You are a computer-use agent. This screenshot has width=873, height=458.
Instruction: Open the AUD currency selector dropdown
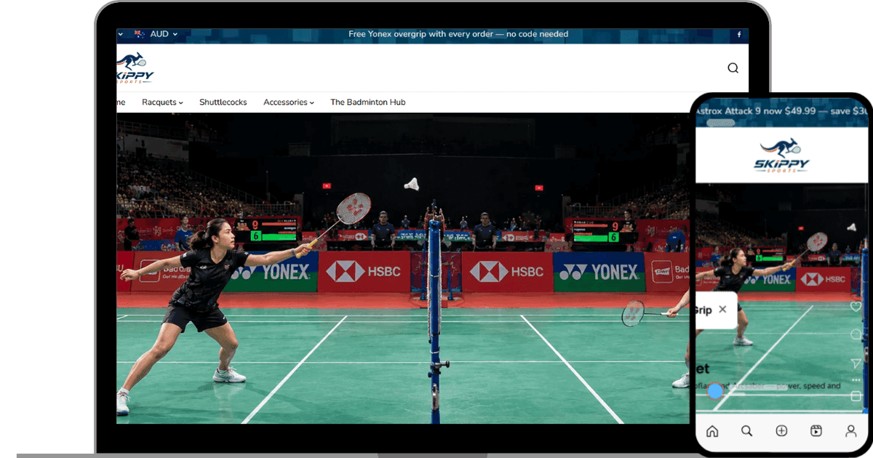[x=156, y=34]
